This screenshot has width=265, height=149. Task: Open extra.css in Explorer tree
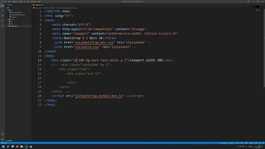click(14, 17)
